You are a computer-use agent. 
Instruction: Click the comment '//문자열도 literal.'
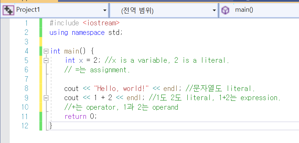pyautogui.click(x=220, y=88)
